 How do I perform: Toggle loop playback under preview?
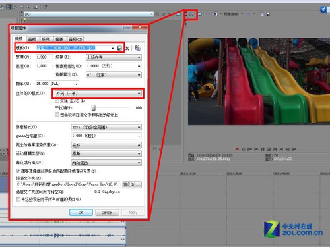tap(244, 149)
